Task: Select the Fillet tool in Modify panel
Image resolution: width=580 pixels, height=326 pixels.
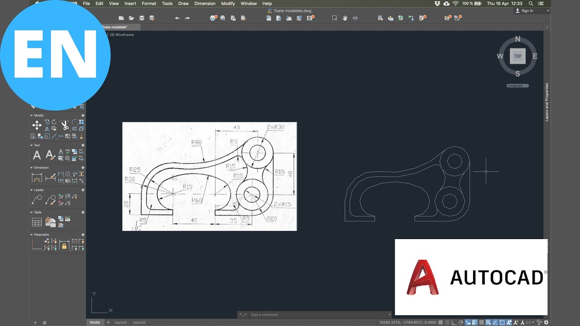Action: [x=74, y=122]
